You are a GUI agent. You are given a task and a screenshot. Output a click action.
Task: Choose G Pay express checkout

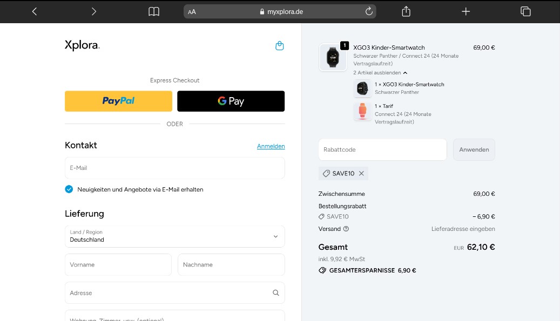pos(231,101)
